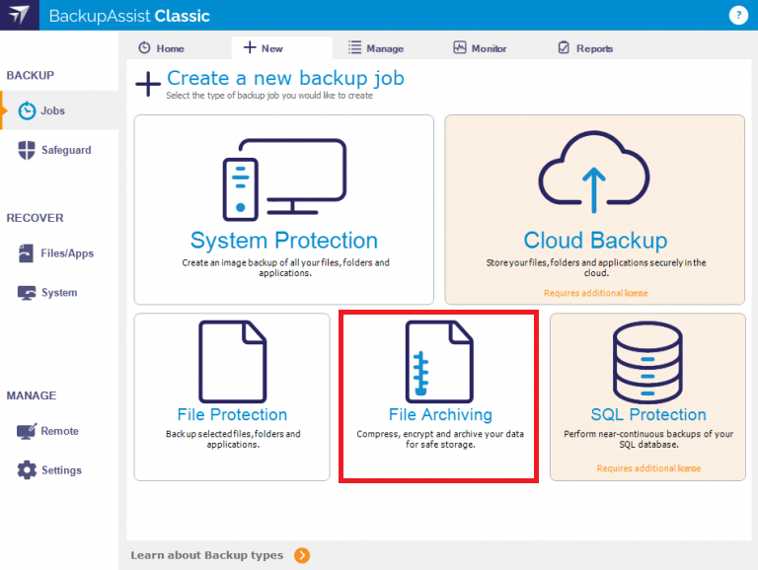Open the Monitor tab

click(480, 48)
